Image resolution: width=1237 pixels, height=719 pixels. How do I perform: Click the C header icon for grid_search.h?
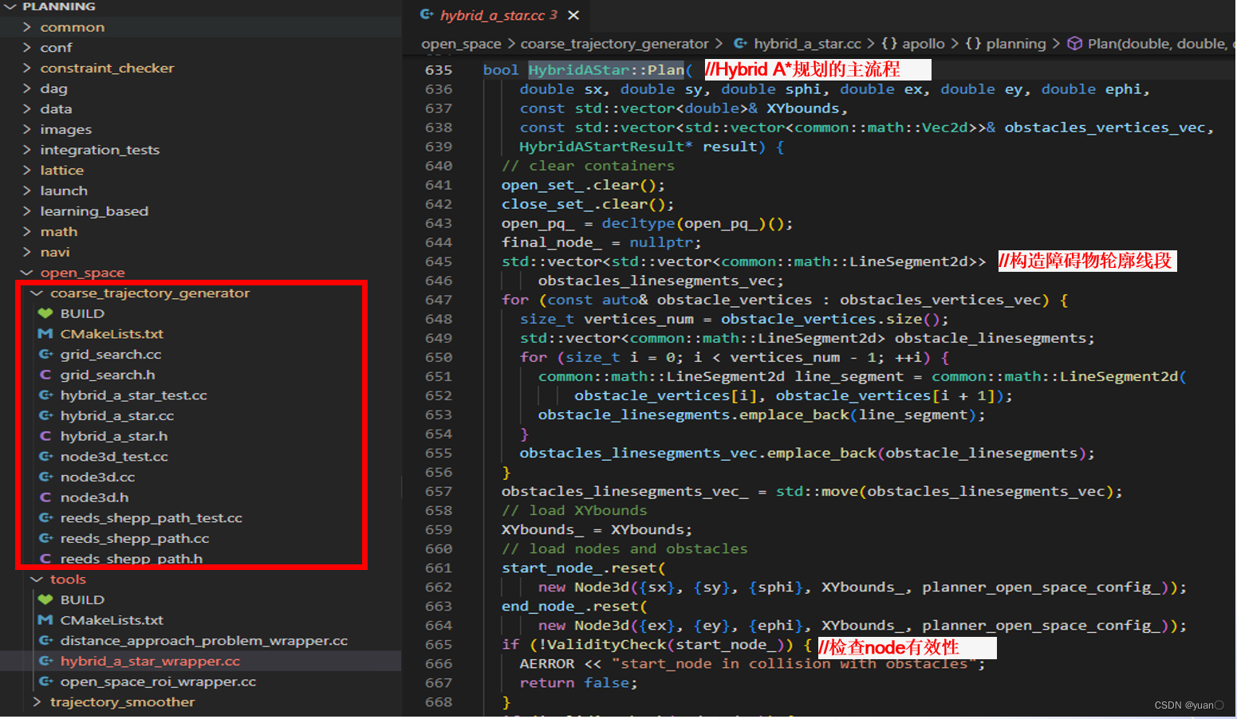coord(45,375)
